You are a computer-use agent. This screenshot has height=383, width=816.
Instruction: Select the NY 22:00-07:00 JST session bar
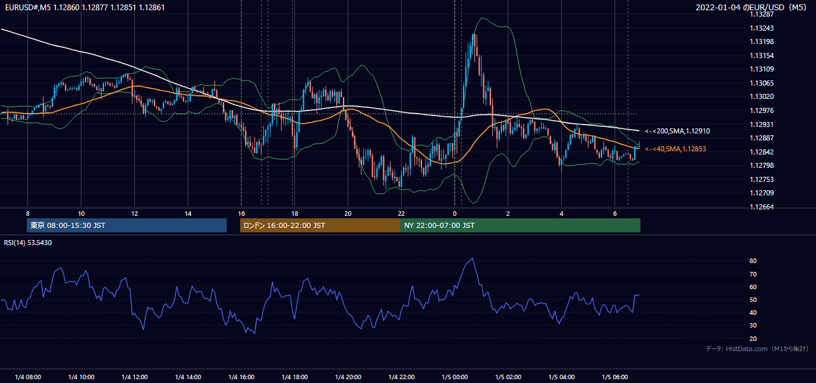520,225
